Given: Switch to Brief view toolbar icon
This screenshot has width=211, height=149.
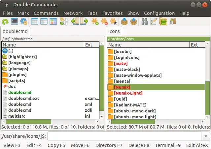Looking at the screenshot, I should [35, 21].
